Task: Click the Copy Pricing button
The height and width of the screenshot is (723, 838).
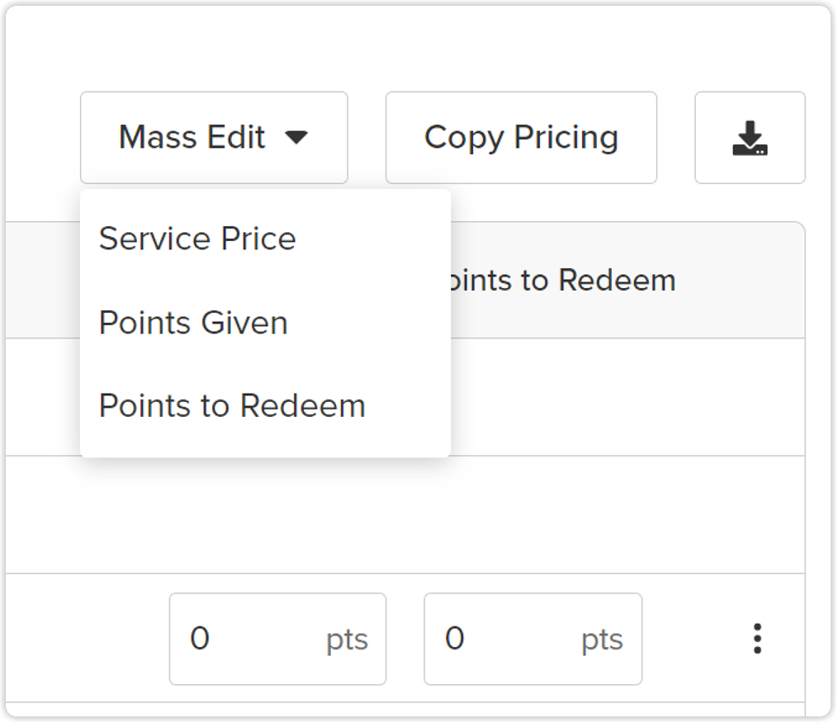Action: (x=521, y=137)
